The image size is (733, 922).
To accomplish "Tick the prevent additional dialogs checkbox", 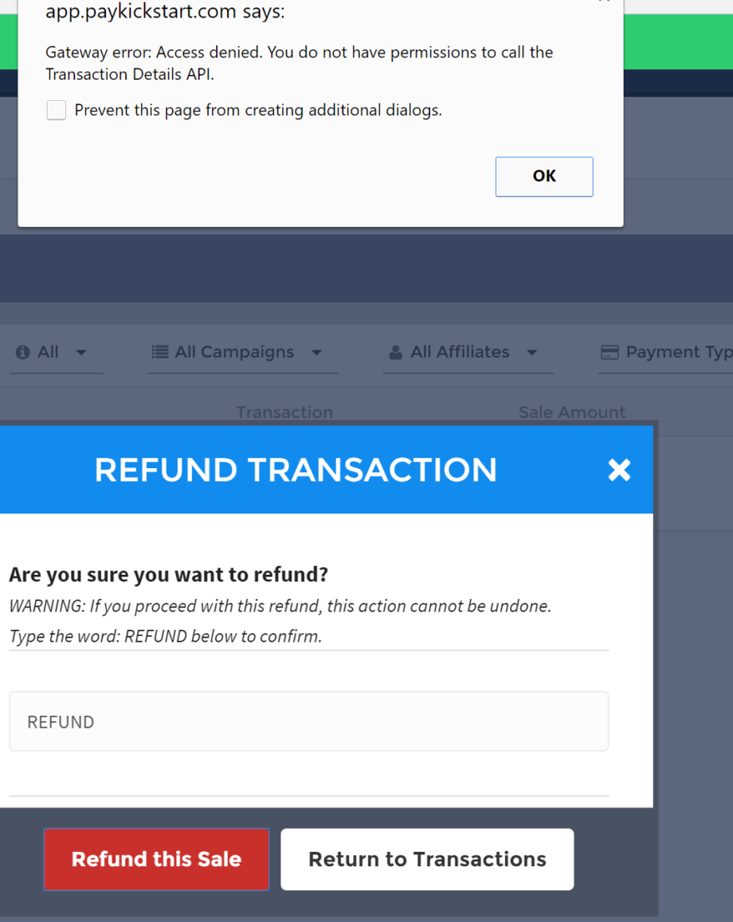I will 57,111.
